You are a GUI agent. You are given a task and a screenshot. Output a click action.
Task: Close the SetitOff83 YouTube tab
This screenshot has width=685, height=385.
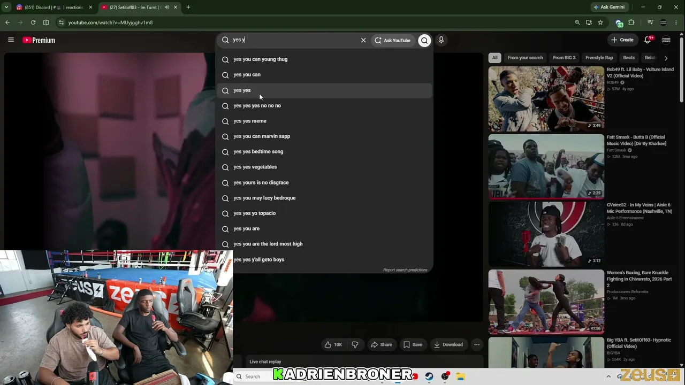coord(176,7)
